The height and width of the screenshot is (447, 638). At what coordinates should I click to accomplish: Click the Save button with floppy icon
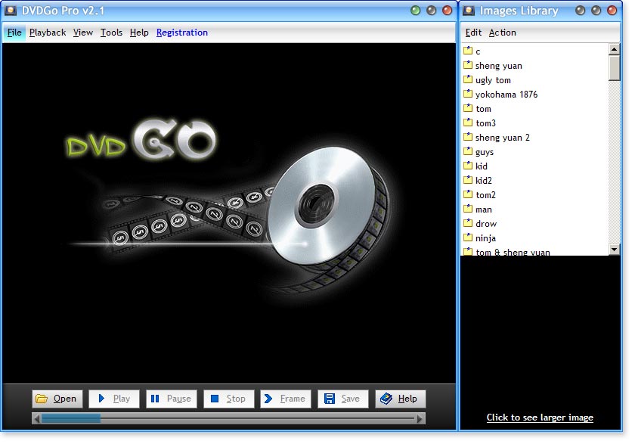point(343,399)
